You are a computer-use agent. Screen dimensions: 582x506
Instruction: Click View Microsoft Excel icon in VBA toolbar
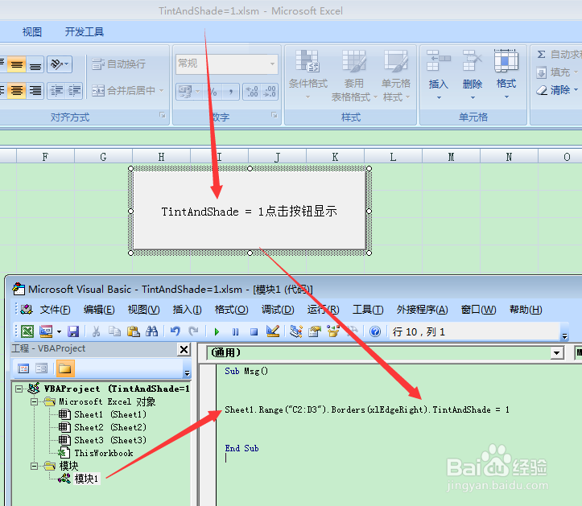click(x=27, y=331)
